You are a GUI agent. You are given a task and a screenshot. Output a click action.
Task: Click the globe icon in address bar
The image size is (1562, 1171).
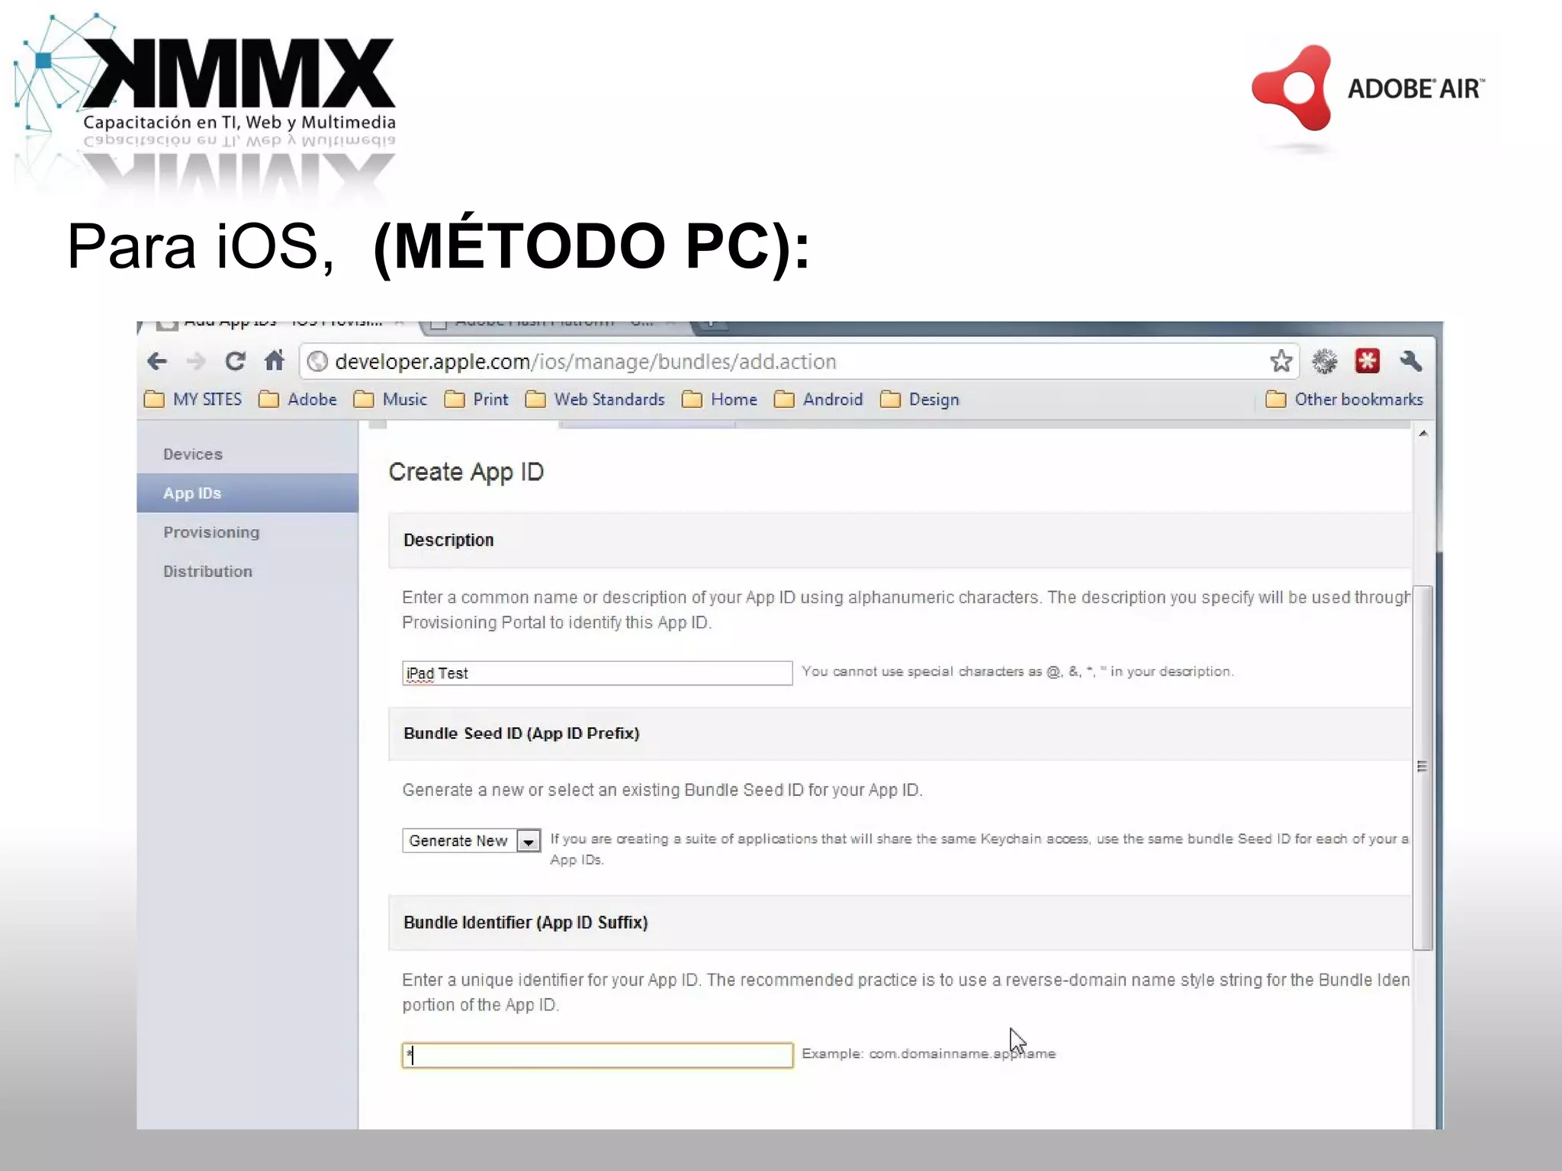point(318,361)
